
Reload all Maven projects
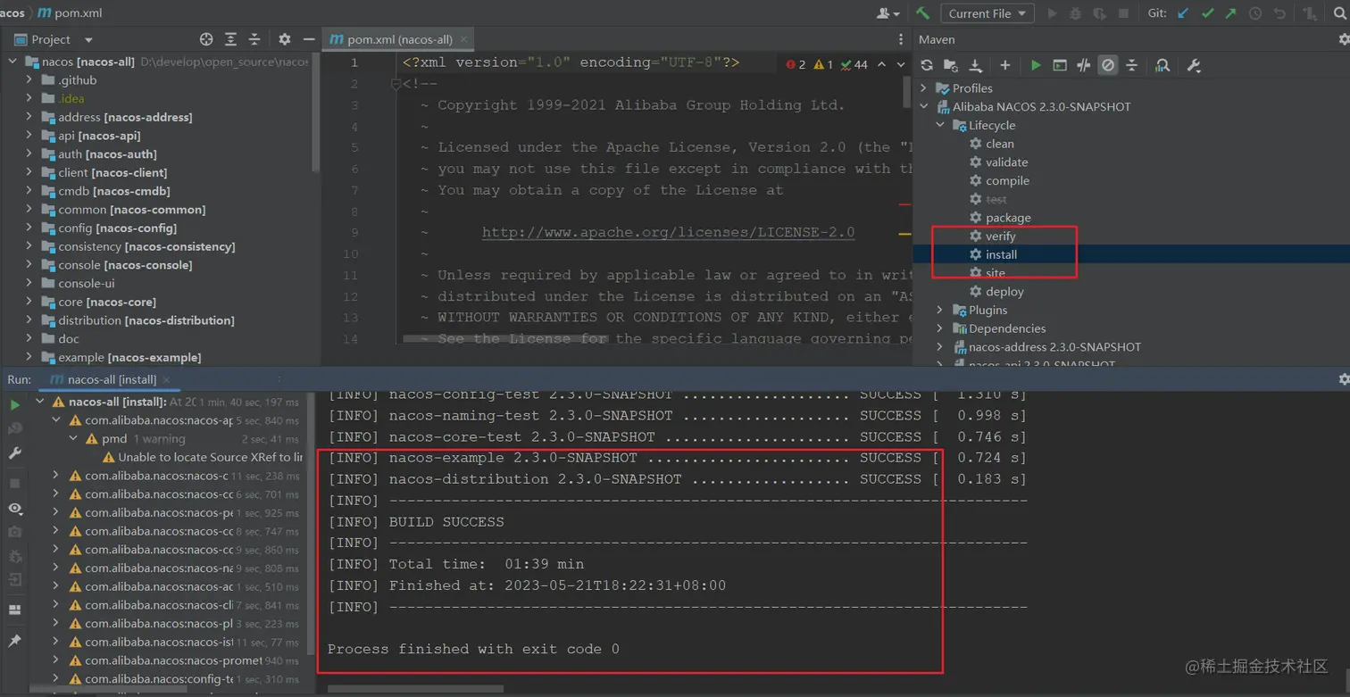pyautogui.click(x=927, y=65)
